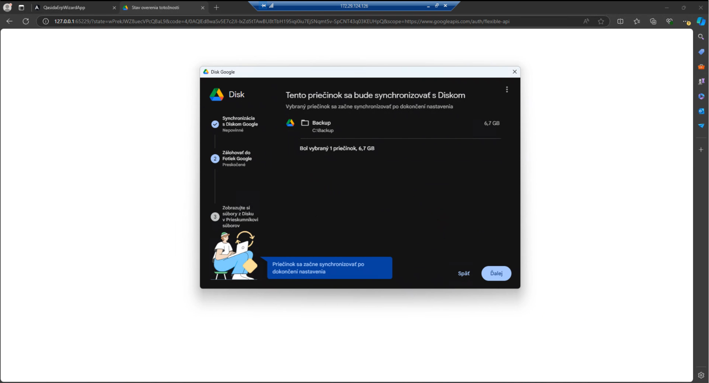This screenshot has width=709, height=383.
Task: Open sidebar Tools briefcase icon
Action: pyautogui.click(x=701, y=67)
